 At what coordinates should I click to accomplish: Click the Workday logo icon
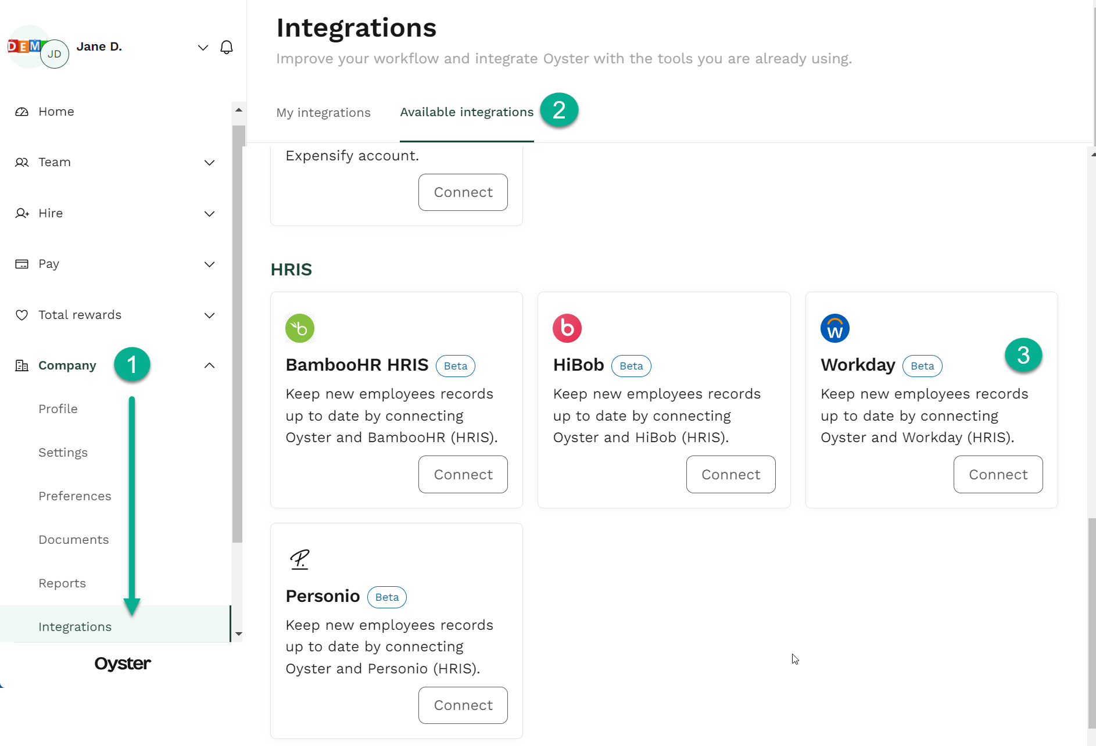[834, 328]
